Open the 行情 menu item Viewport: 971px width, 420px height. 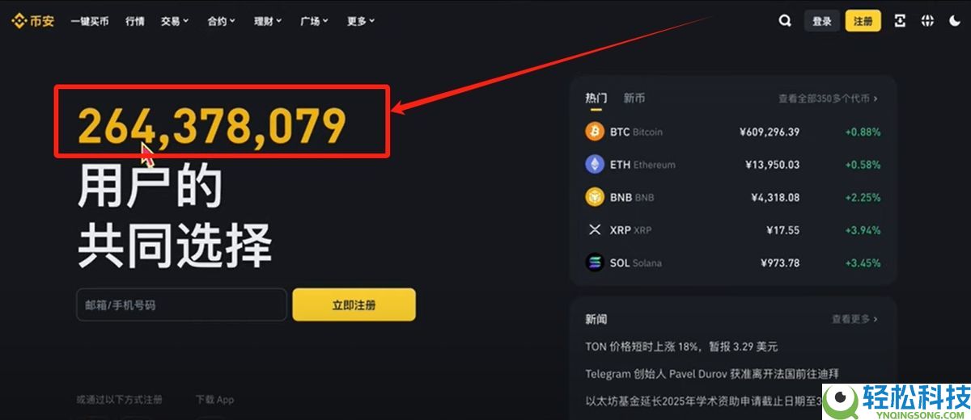click(135, 22)
